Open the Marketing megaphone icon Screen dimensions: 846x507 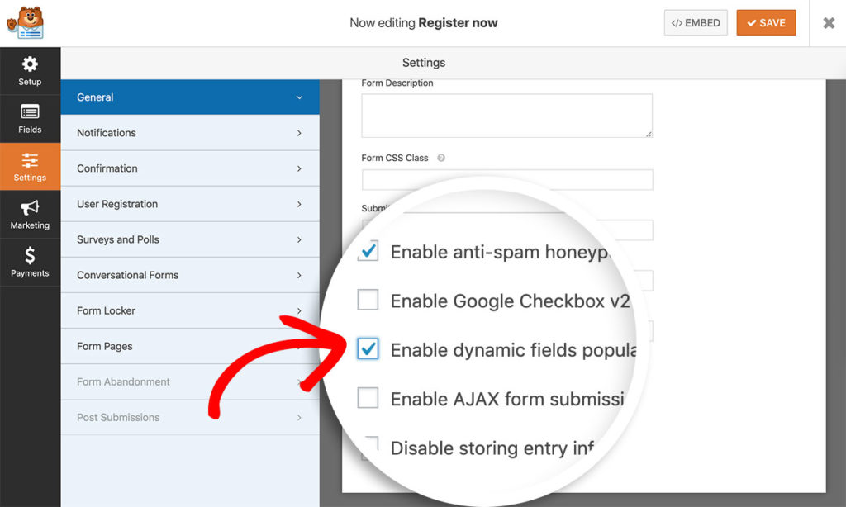pyautogui.click(x=30, y=215)
